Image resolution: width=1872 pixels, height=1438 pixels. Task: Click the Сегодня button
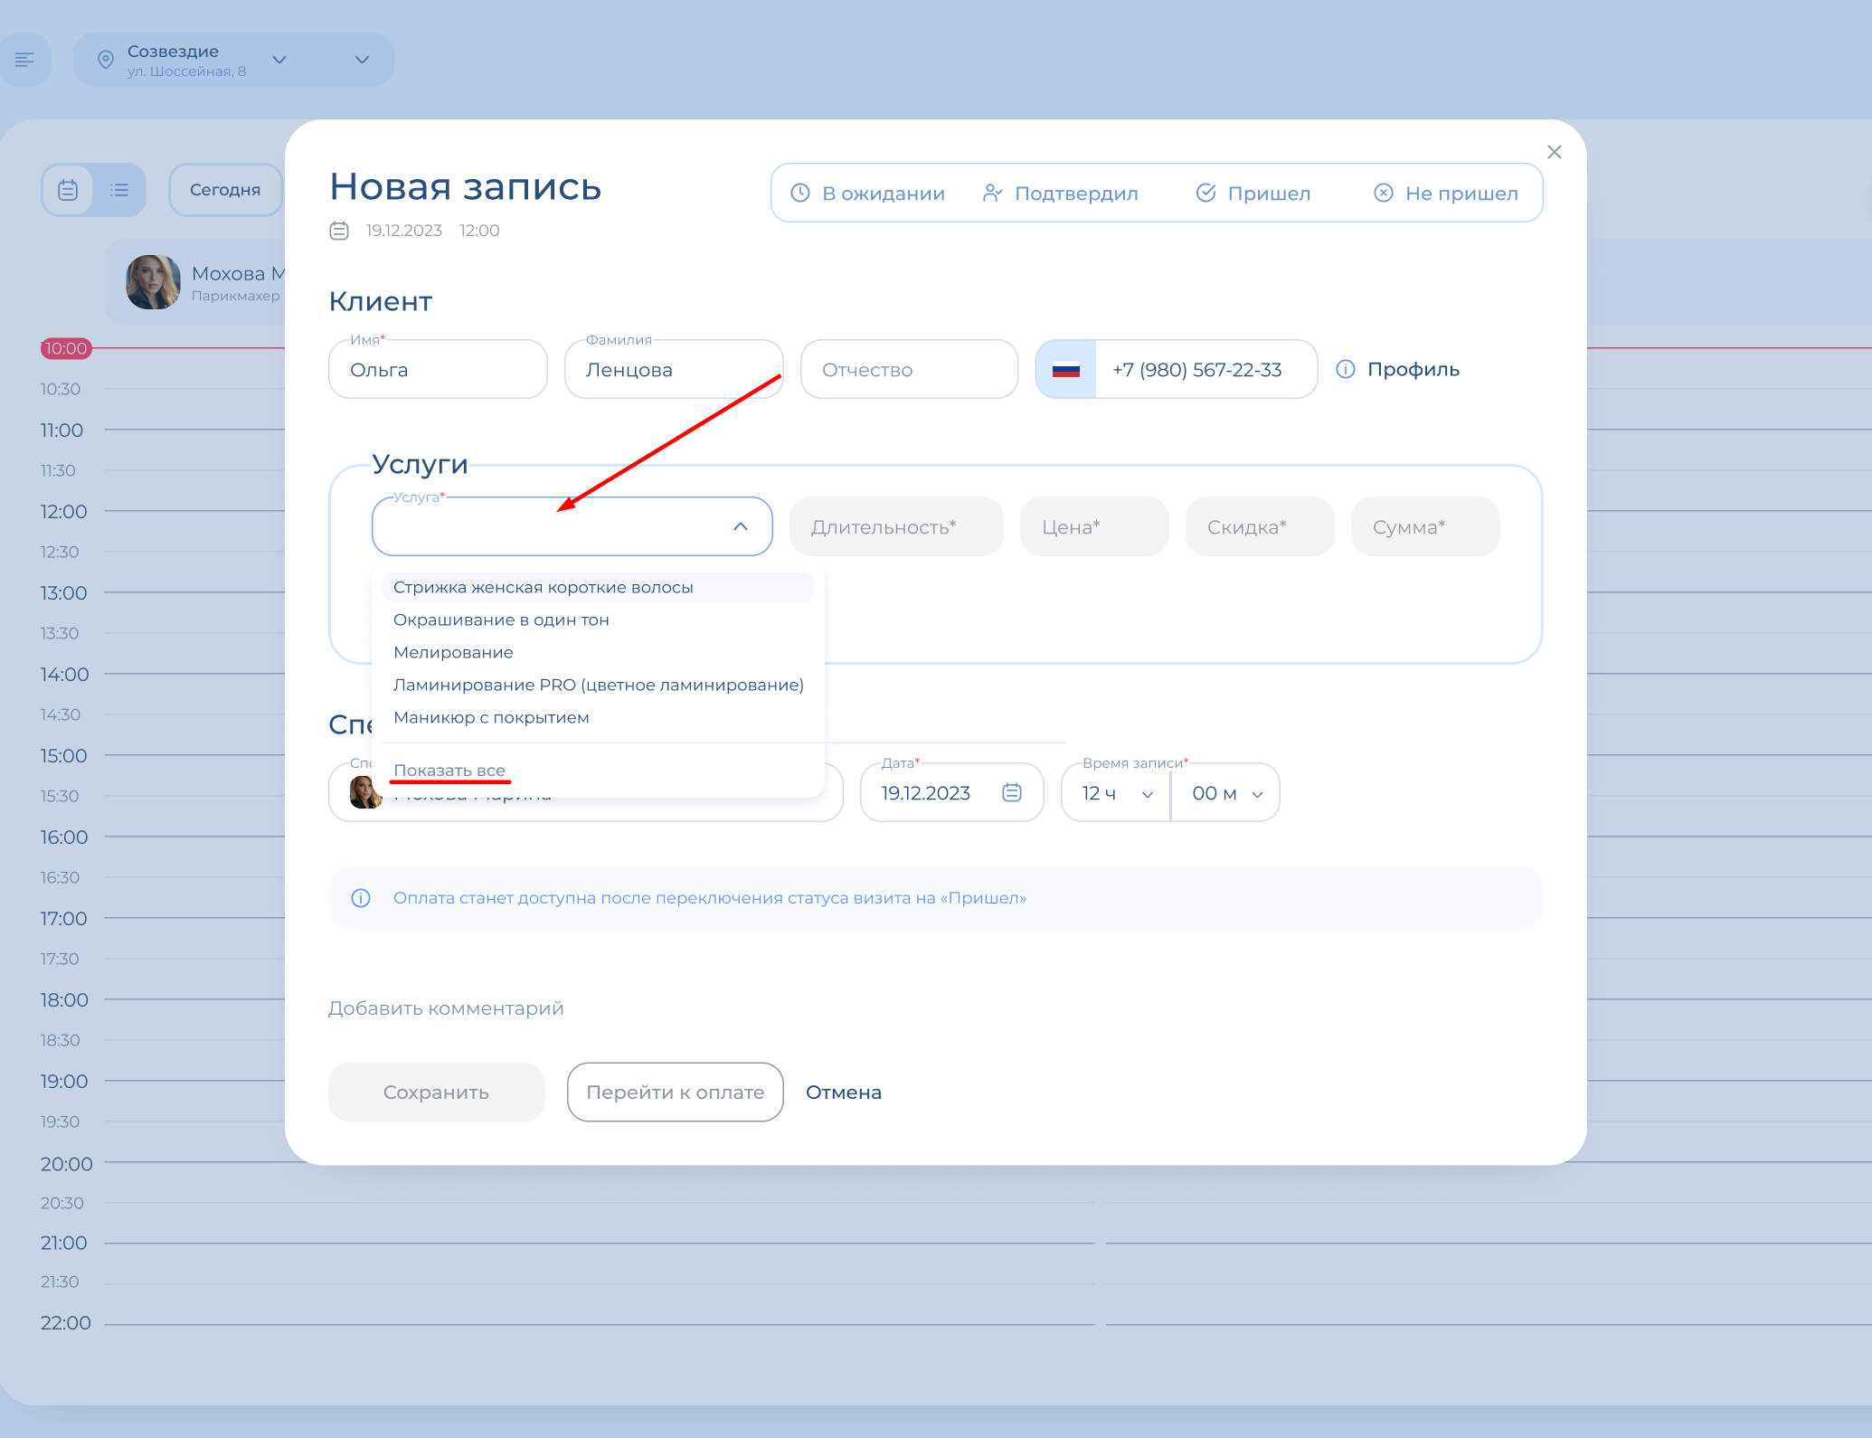pyautogui.click(x=225, y=190)
